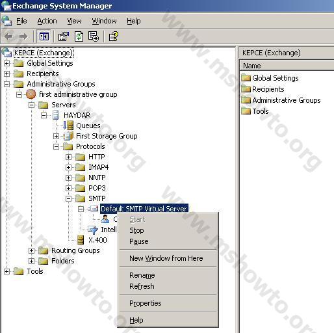Choose Refresh in the context menu
This screenshot has height=333, width=334.
(x=168, y=286)
